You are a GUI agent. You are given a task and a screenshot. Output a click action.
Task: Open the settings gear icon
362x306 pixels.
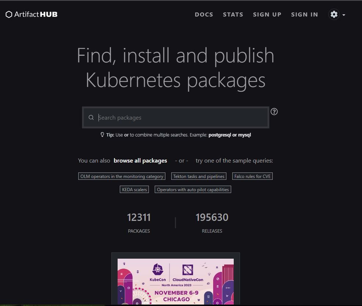(x=334, y=15)
